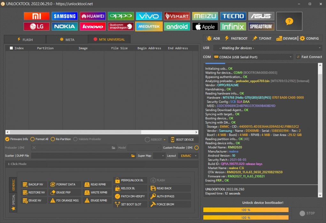
Task: Open the CONFIG settings
Action: (309, 38)
